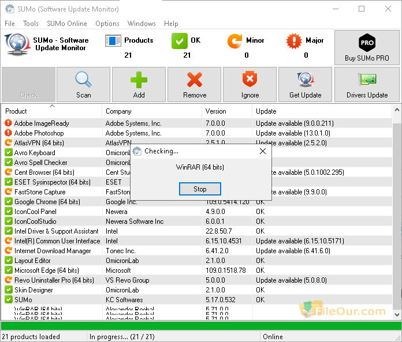Click the Products summary icon
402x342 pixels.
113,41
